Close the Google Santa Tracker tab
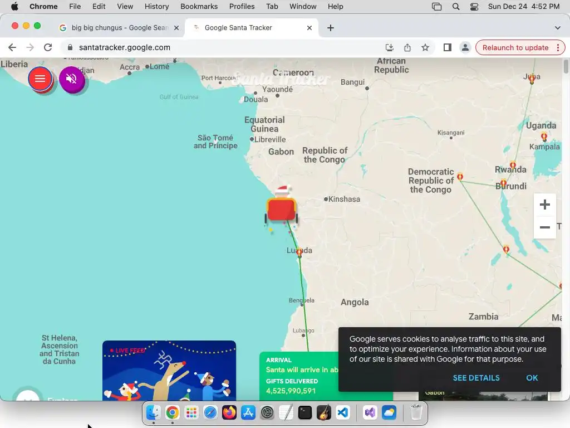 click(309, 28)
